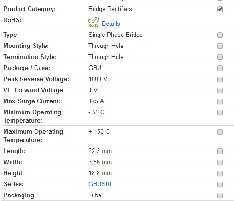Select the Minimum Operating Temperature checkbox
234x201 pixels.
pos(220,112)
